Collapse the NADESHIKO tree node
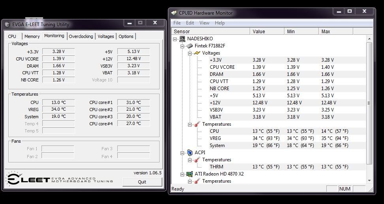The height and width of the screenshot is (204, 384). coord(175,39)
